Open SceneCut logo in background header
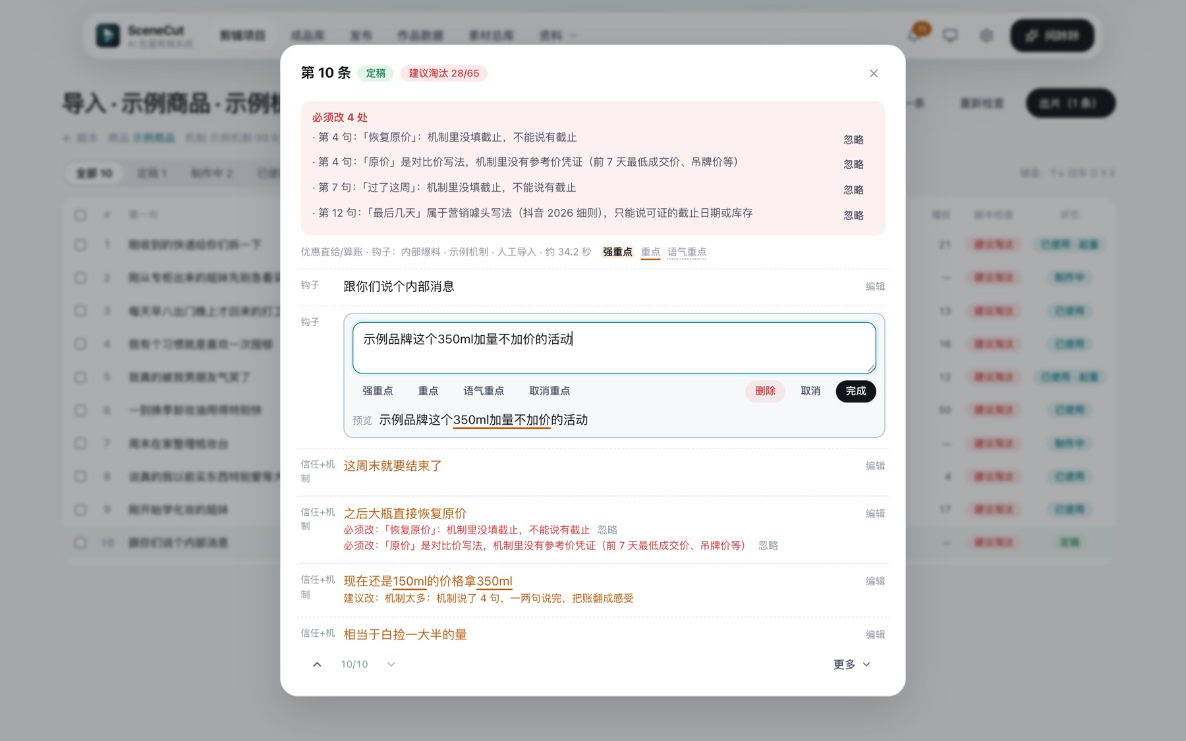Viewport: 1186px width, 741px height. (108, 35)
